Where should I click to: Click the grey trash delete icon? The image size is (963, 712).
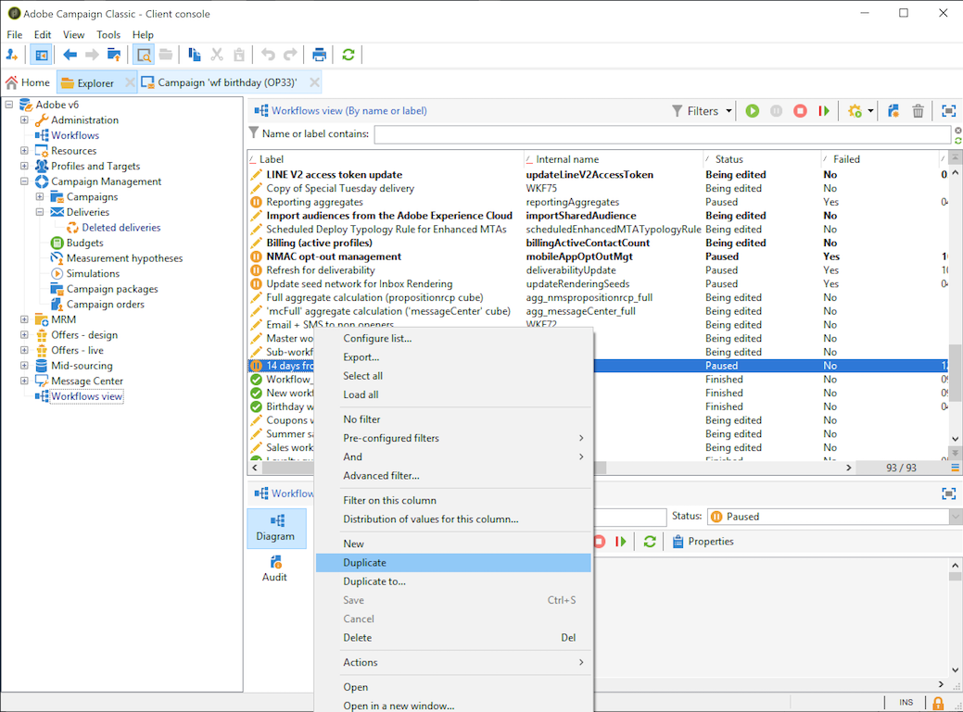[918, 111]
